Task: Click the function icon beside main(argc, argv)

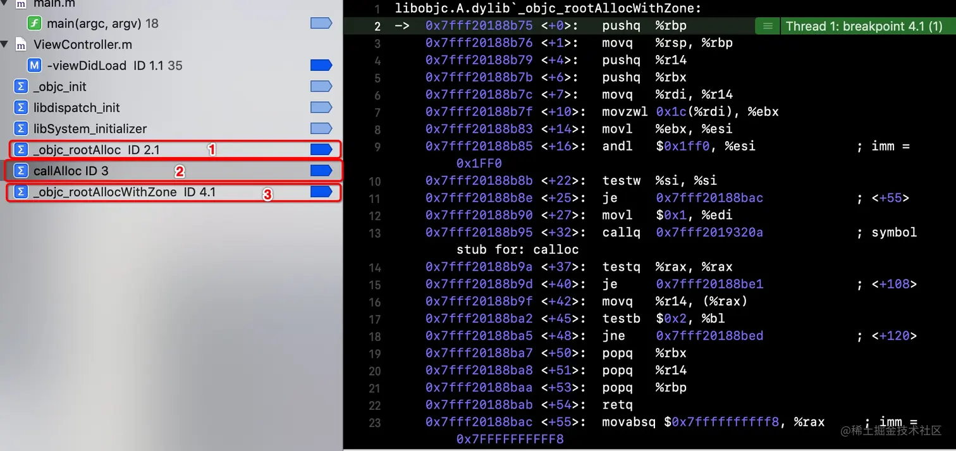Action: coord(35,23)
